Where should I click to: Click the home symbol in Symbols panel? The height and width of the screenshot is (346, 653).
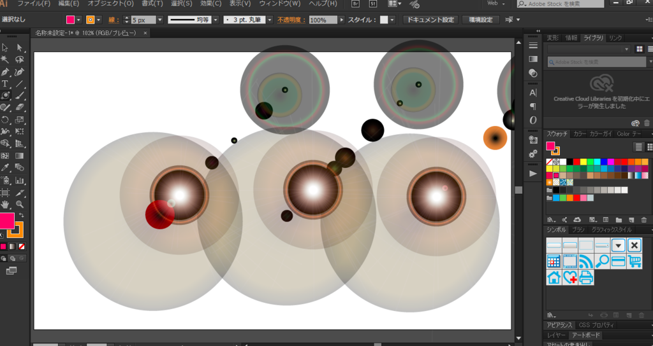pyautogui.click(x=554, y=277)
